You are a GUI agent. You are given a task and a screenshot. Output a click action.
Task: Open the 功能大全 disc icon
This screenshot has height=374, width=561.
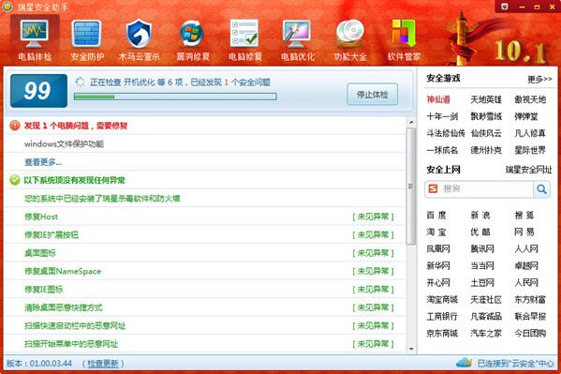click(350, 35)
